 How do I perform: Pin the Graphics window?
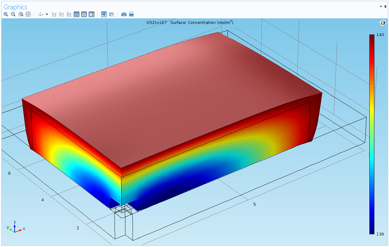point(385,7)
